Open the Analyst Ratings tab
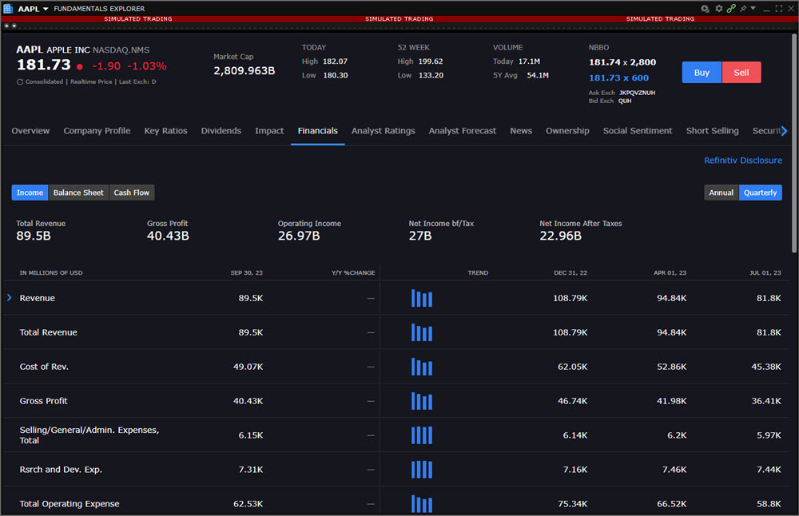 pyautogui.click(x=384, y=131)
